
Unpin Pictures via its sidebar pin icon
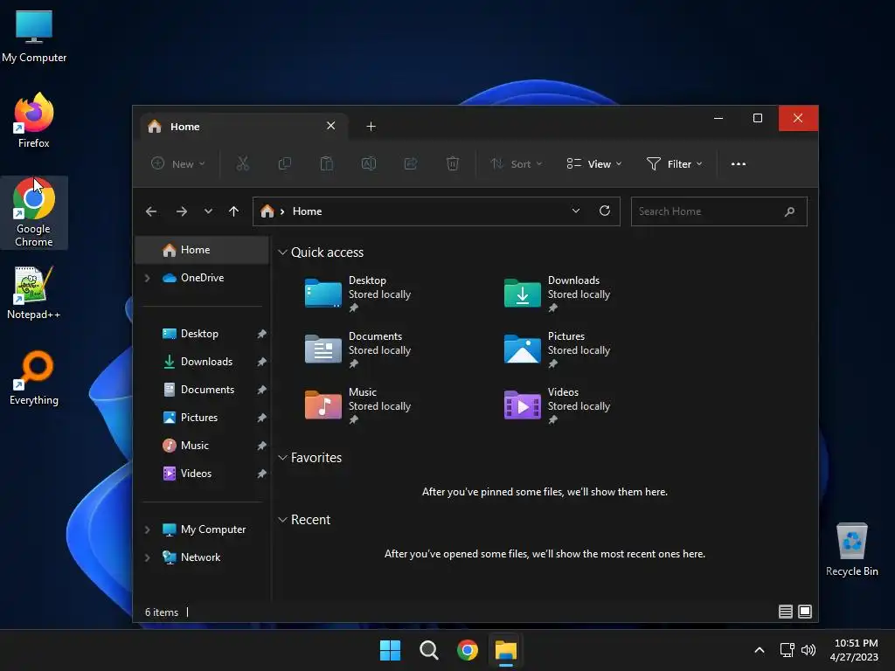click(261, 418)
